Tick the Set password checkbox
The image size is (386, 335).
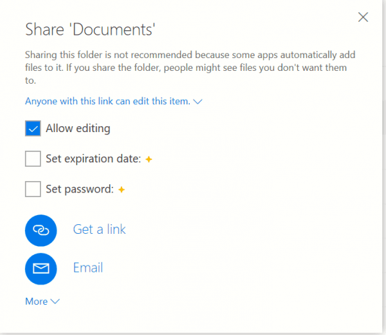point(33,189)
